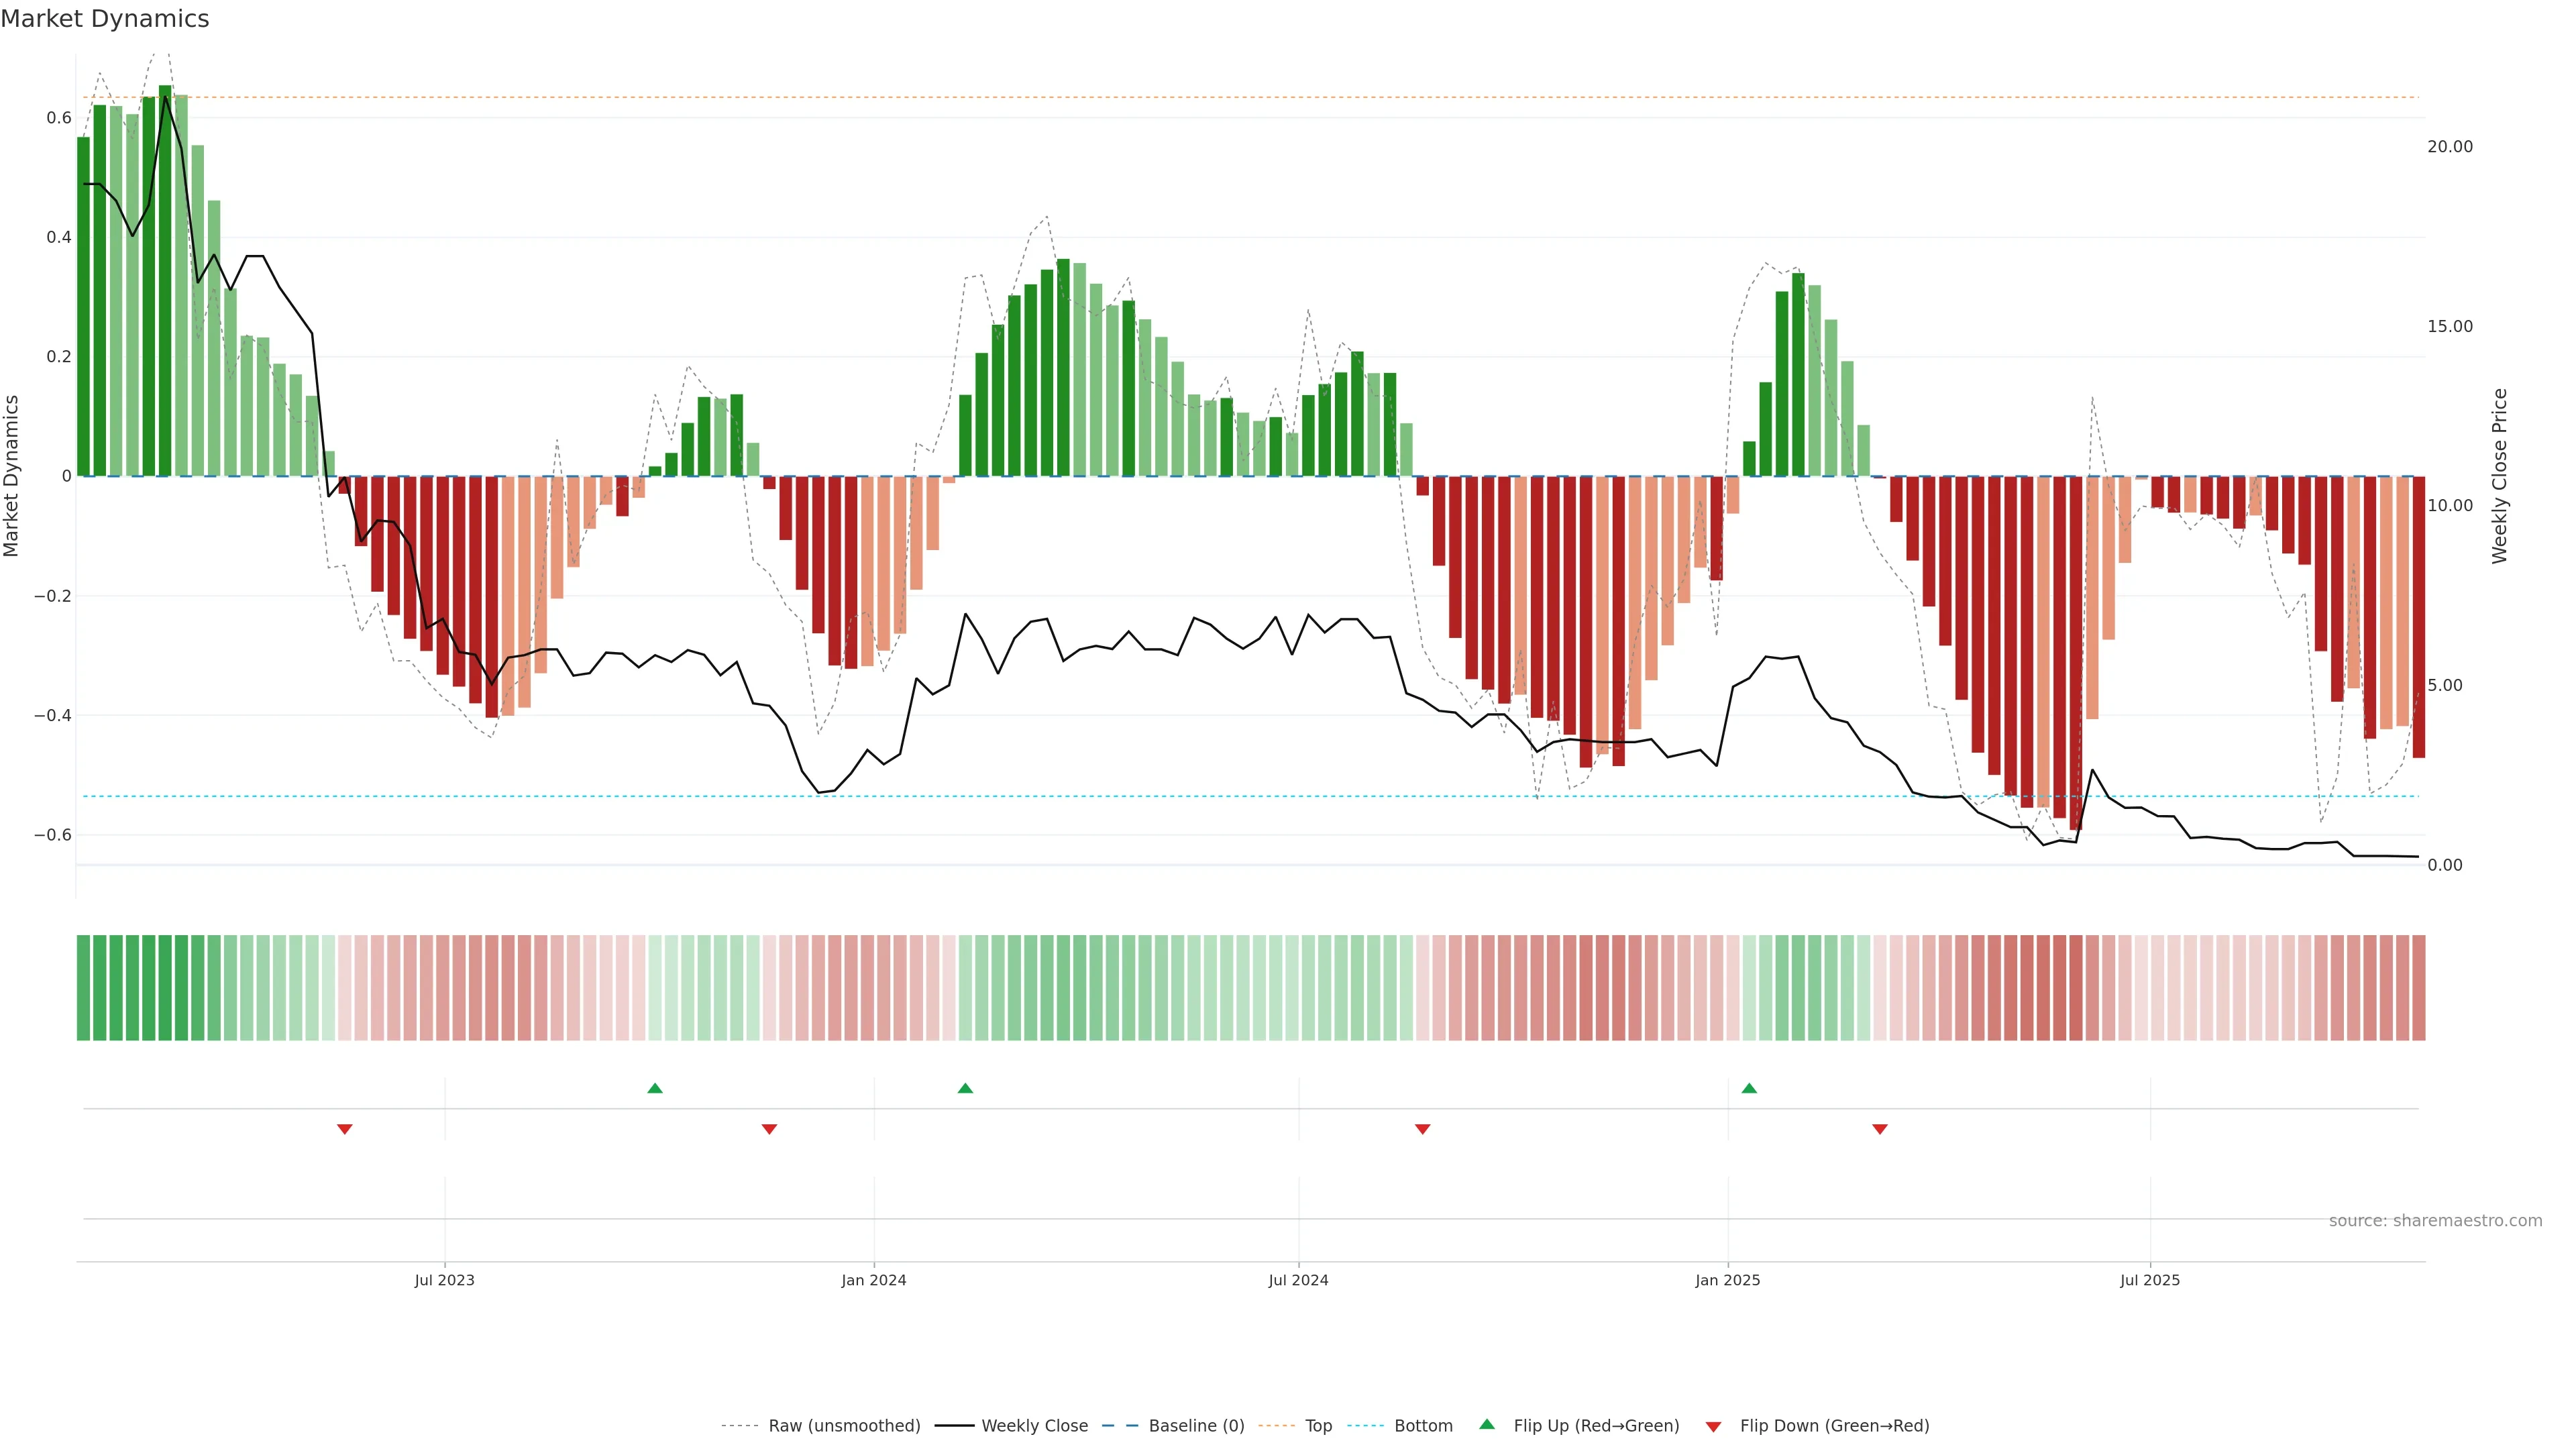Screen dimensions: 2576x1449
Task: Click the Weekly Close Price axis title
Action: (2500, 476)
